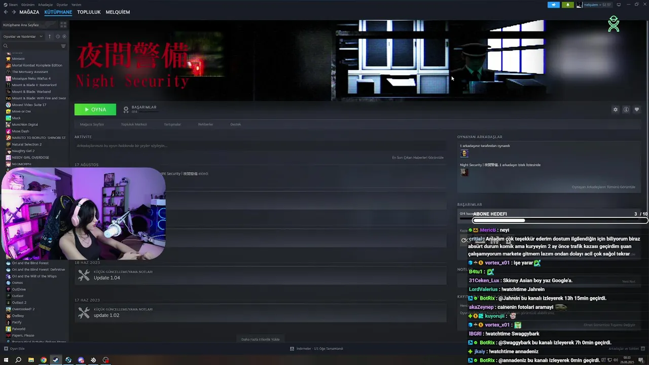Click the downloads status icon
This screenshot has width=649, height=365.
(x=292, y=349)
